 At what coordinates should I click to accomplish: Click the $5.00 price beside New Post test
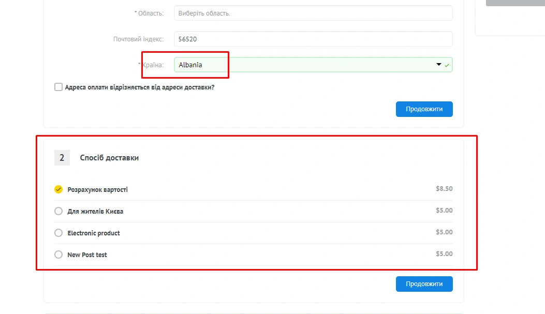click(x=444, y=254)
